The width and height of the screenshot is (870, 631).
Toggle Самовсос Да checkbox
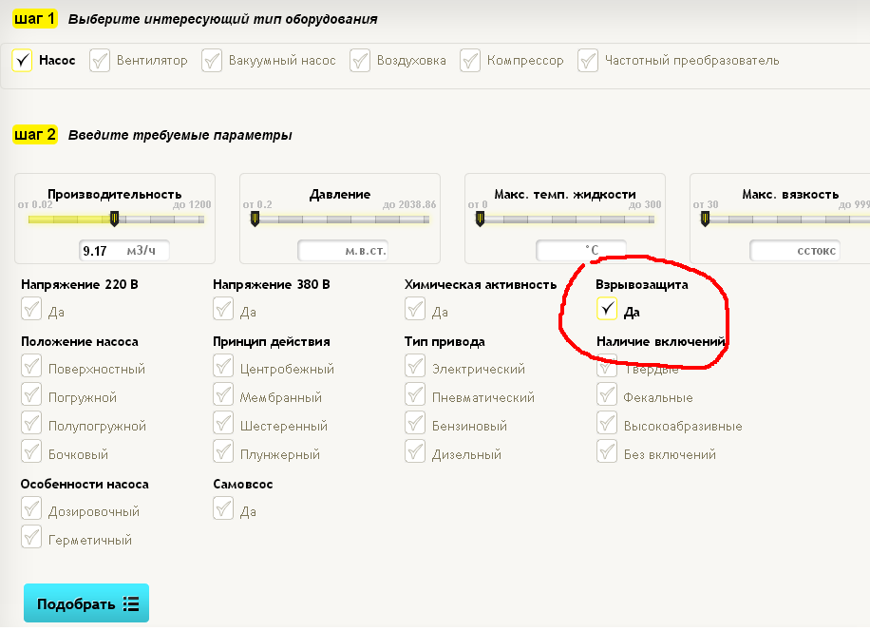223,510
